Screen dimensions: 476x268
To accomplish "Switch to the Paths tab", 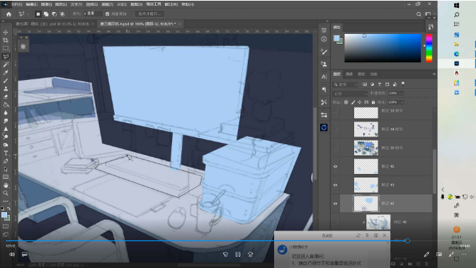I will point(361,74).
